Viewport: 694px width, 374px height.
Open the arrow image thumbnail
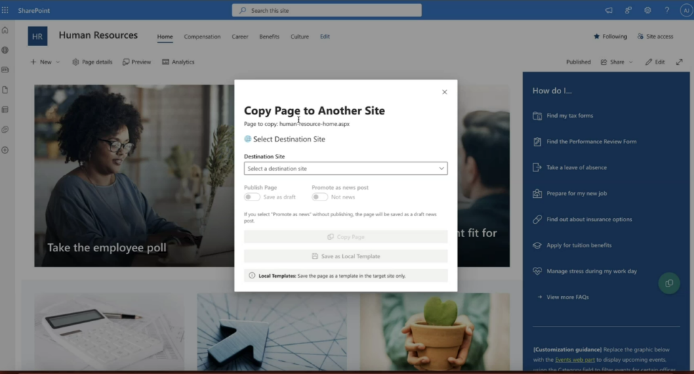pos(272,331)
